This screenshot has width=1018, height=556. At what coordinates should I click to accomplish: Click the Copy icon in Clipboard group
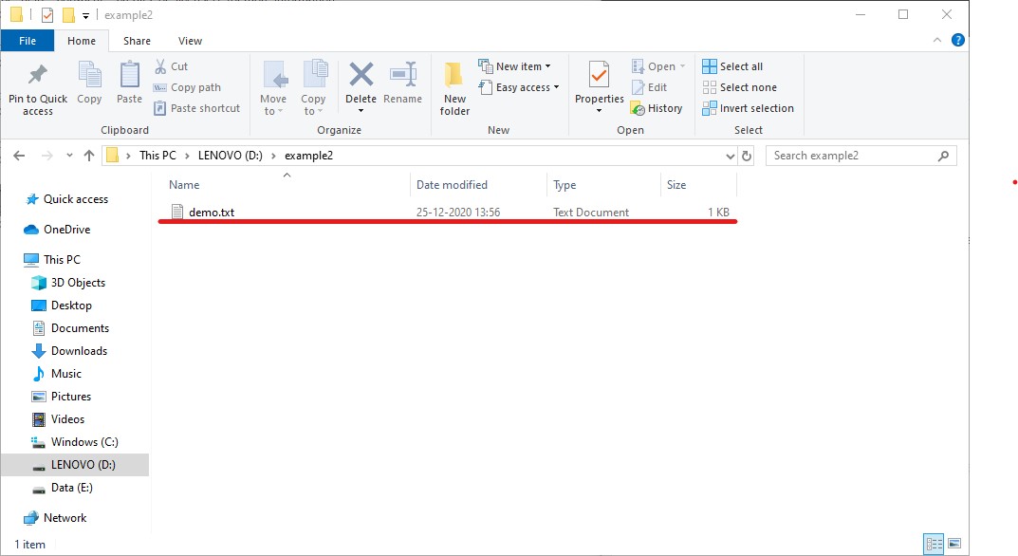tap(89, 76)
